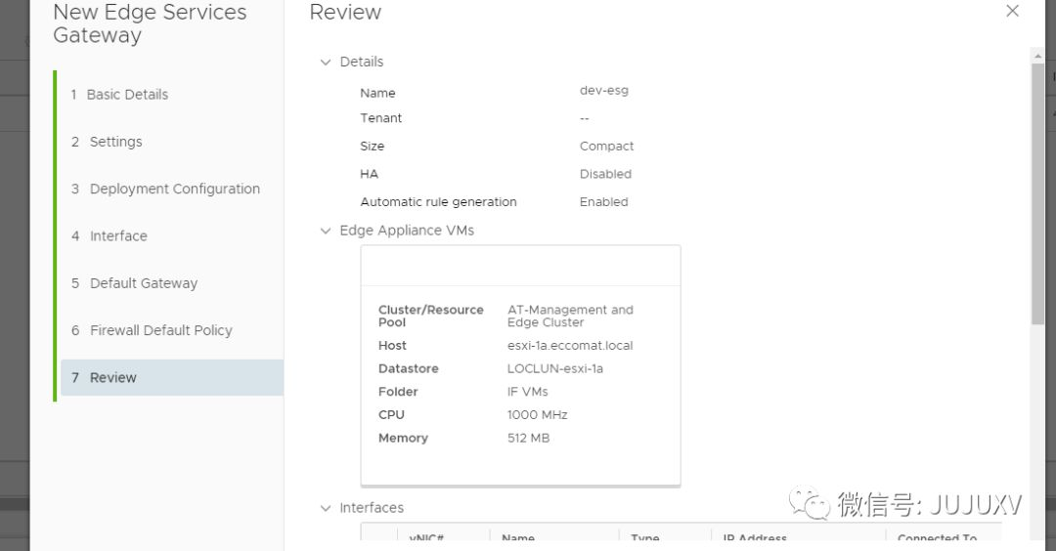Click the WeChat logo watermark icon

tap(810, 505)
